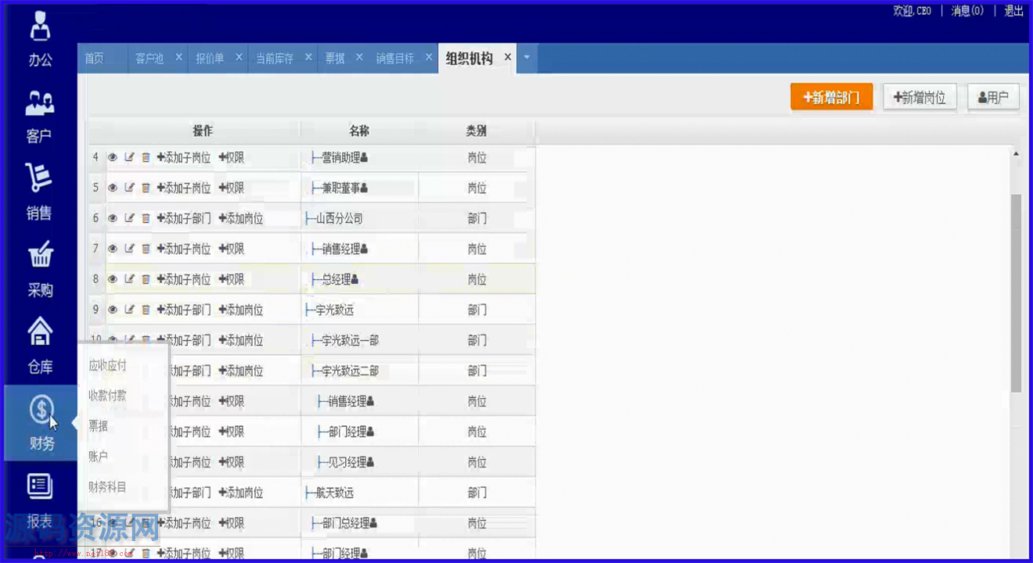
Task: Toggle the eye view icon for 宇光致远
Action: 113,310
